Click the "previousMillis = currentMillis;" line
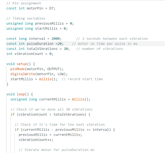165x153 pixels. point(50,135)
